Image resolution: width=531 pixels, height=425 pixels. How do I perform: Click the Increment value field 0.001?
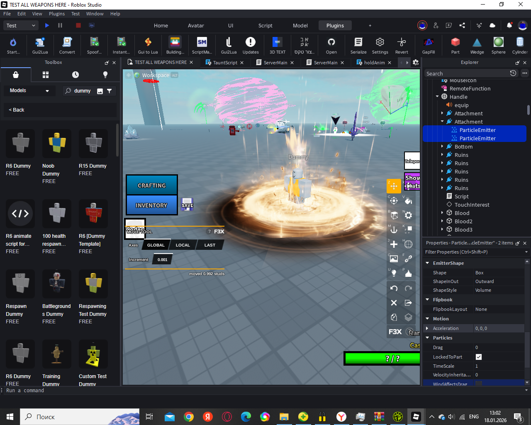(x=163, y=260)
